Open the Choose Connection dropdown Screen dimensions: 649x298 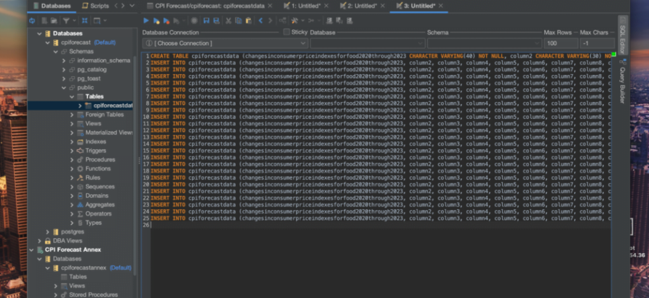click(x=225, y=43)
